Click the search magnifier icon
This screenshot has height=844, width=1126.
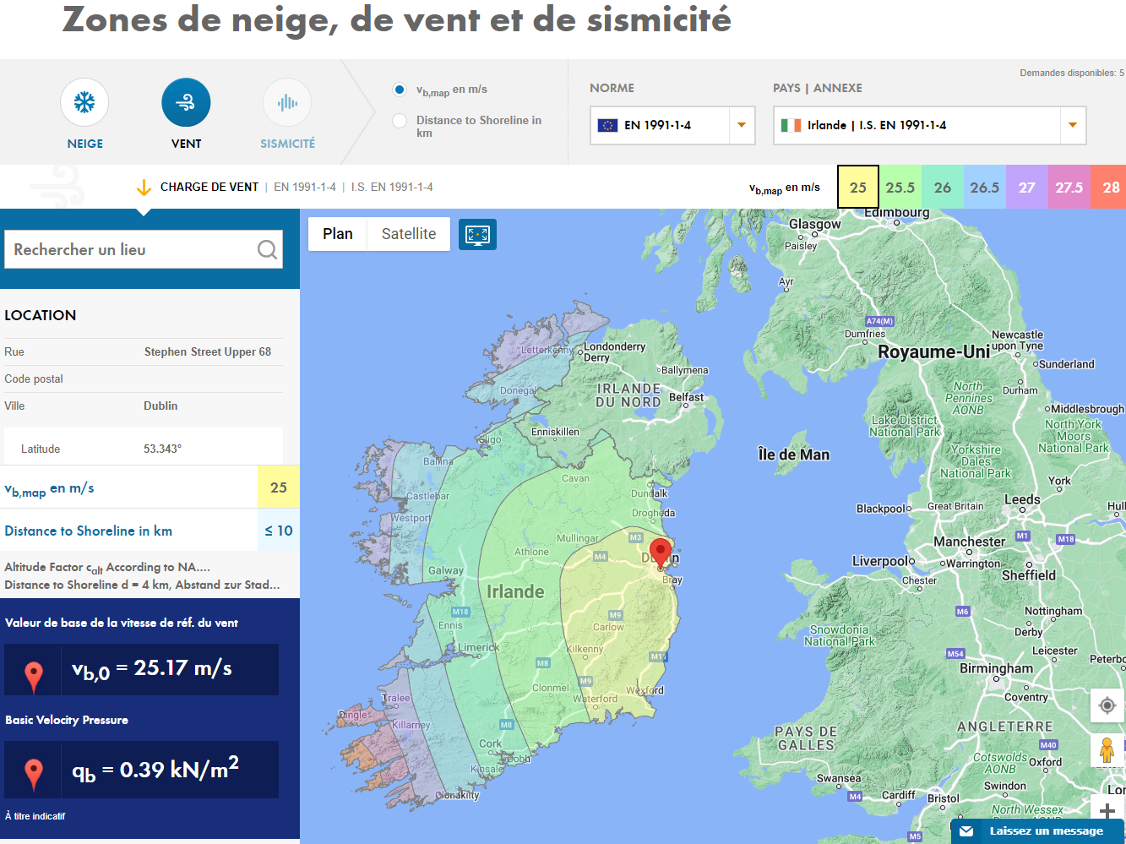267,249
